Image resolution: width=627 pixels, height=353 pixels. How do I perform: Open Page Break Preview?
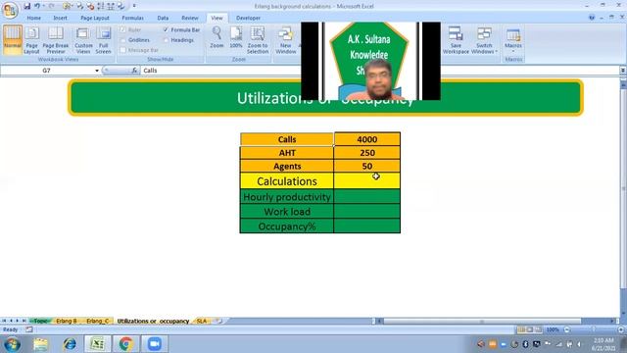pos(56,39)
